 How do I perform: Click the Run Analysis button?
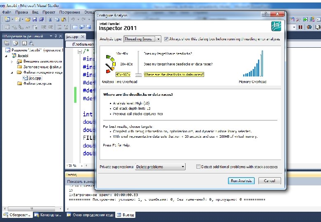click(241, 181)
